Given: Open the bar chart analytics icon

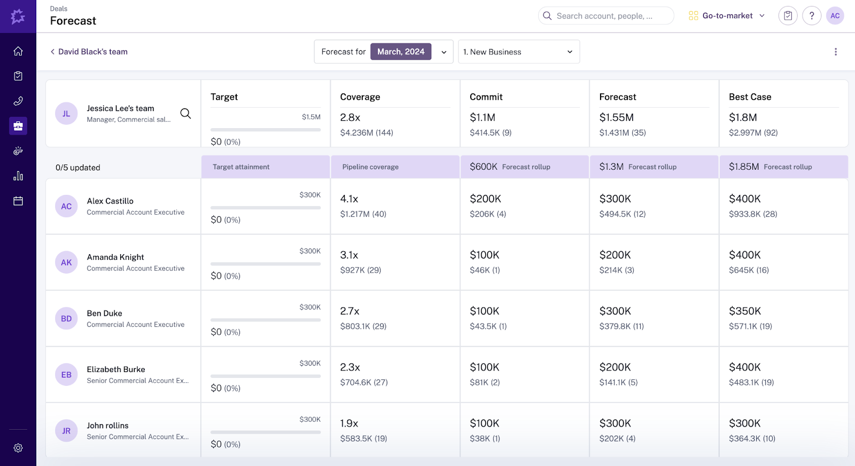Looking at the screenshot, I should (x=18, y=176).
